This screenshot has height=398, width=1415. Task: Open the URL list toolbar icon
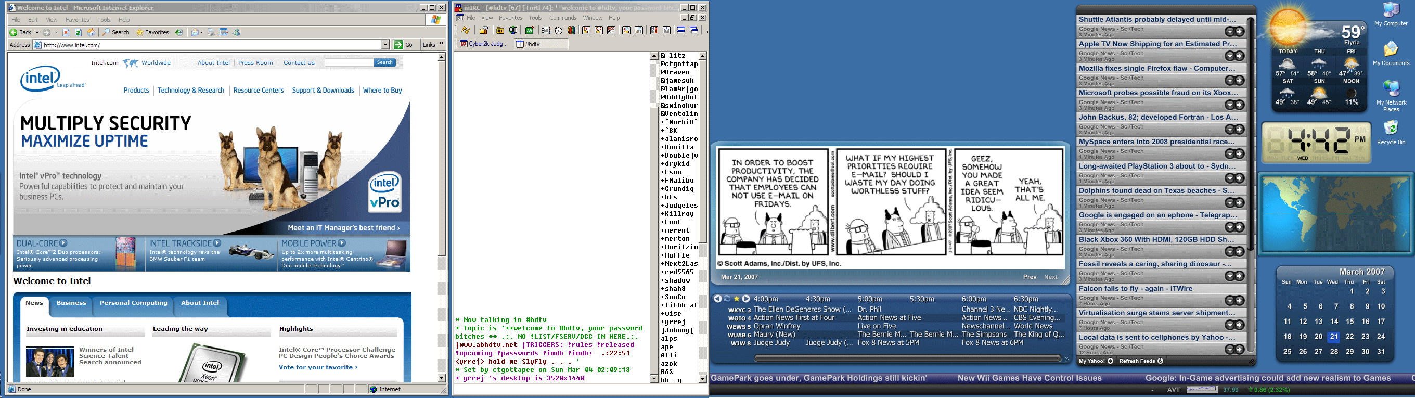(x=666, y=31)
